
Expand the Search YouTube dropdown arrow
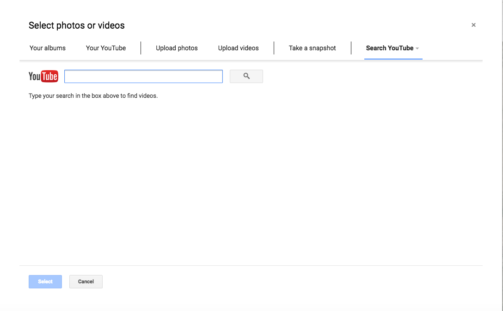click(417, 48)
